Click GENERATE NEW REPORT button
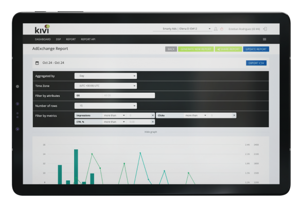This screenshot has height=206, width=303. click(x=196, y=49)
